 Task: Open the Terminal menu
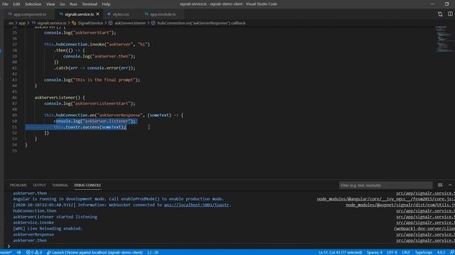[x=90, y=4]
